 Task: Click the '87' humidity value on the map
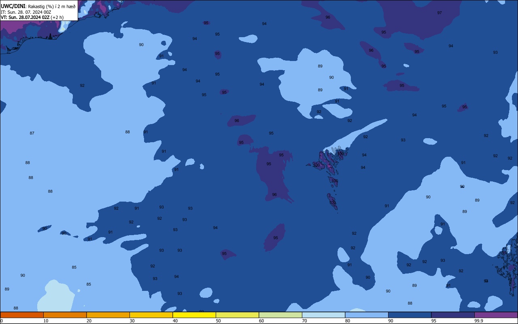[32, 133]
